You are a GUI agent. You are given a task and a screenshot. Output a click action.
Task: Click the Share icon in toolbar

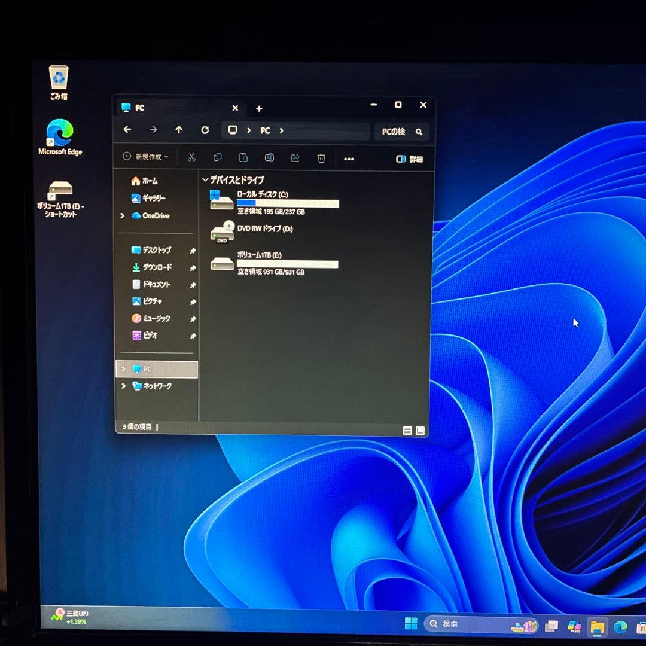(x=295, y=158)
